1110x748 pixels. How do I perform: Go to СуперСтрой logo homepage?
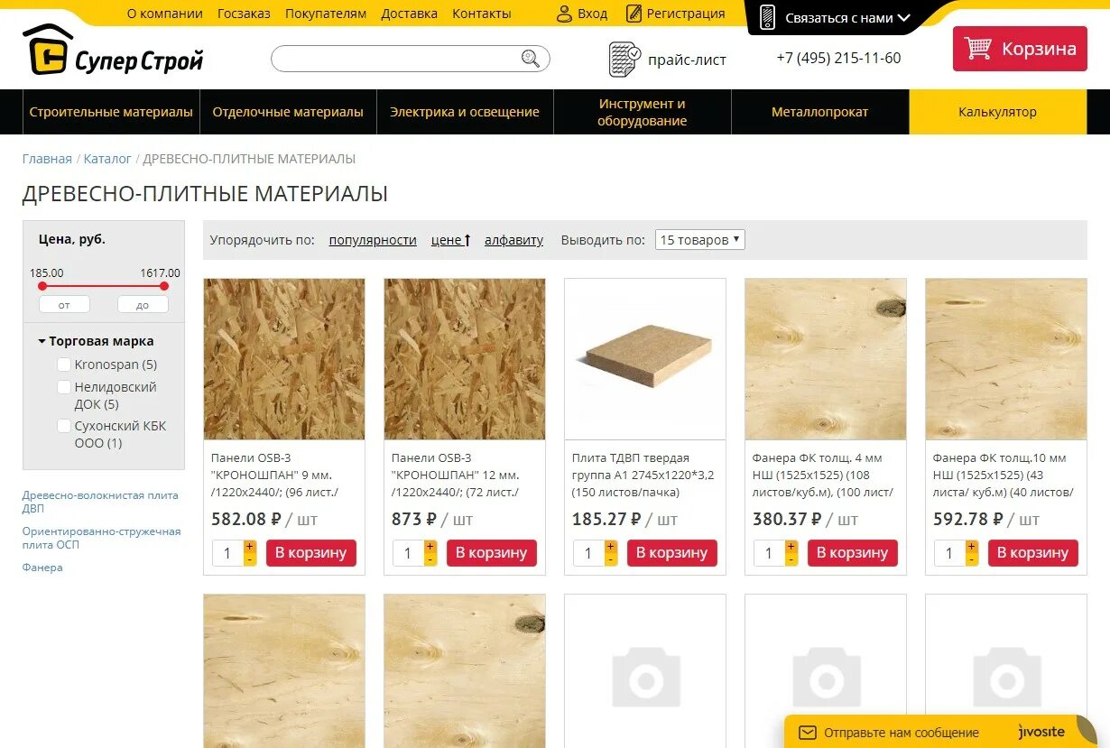tap(113, 51)
